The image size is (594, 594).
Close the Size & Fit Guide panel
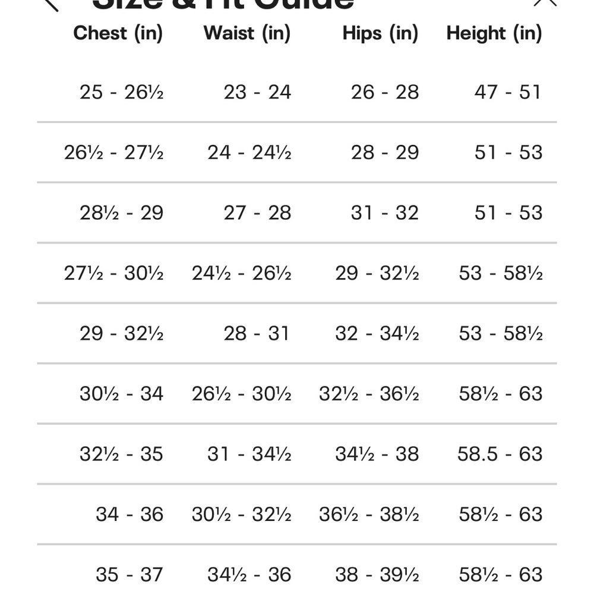[545, 3]
